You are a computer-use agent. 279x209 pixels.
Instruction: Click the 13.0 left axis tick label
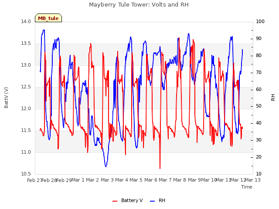tap(26, 65)
